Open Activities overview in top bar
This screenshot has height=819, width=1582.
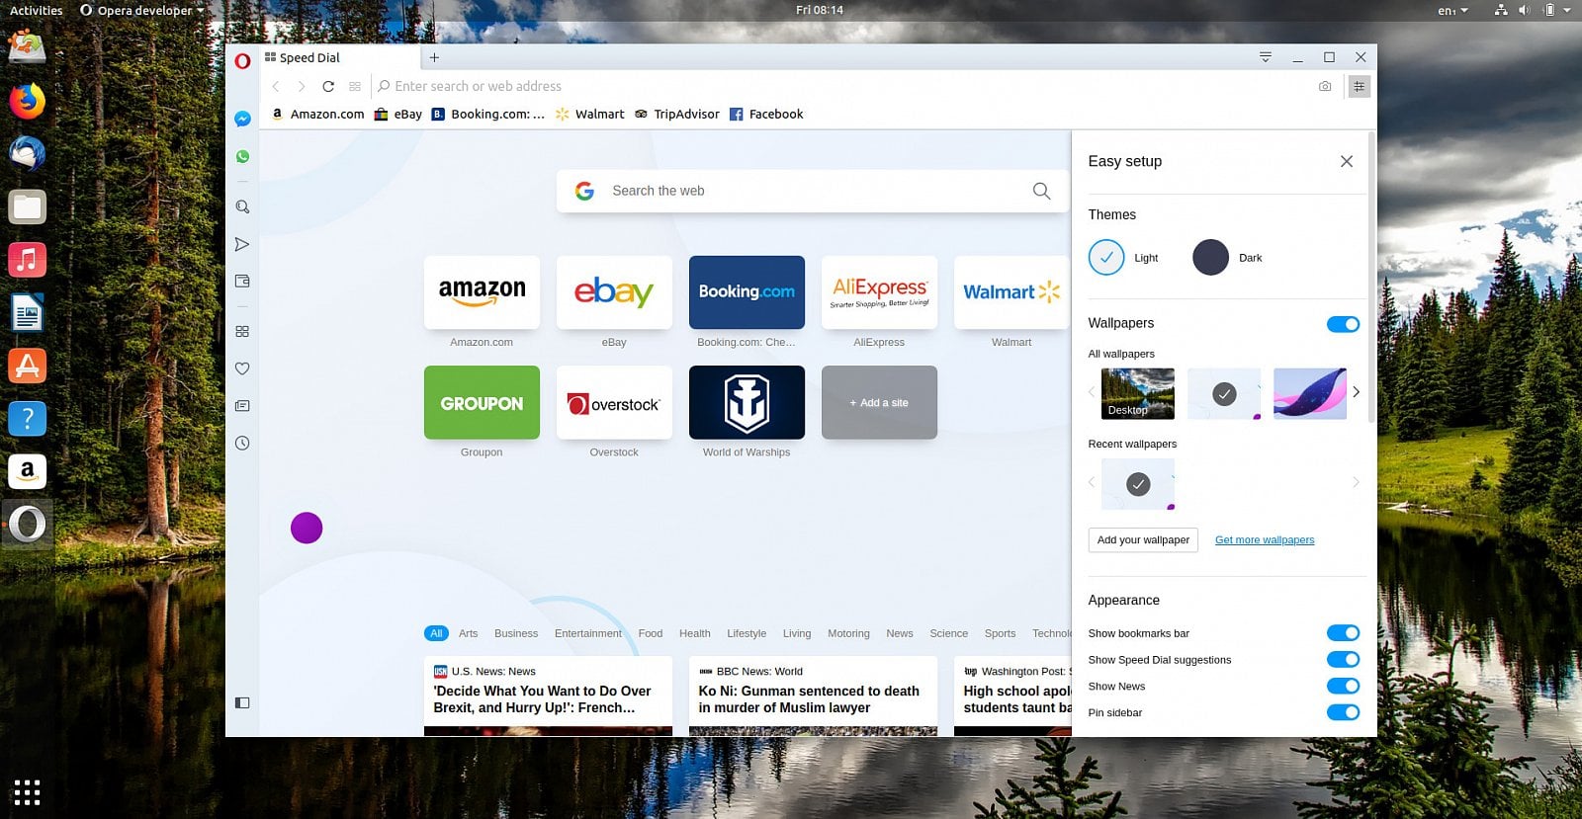pos(36,10)
